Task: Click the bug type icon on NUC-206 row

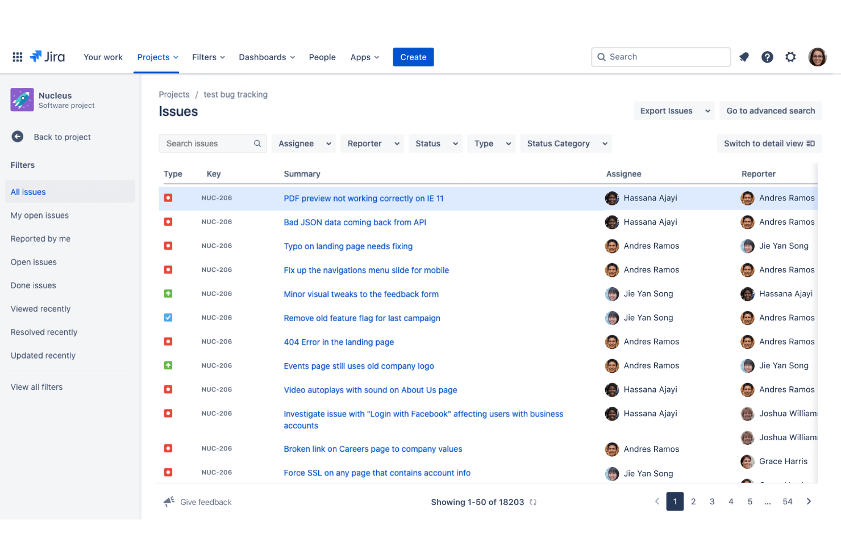Action: [x=168, y=197]
